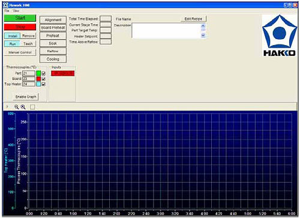Screen dimensions: 300x218
Task: Select the Install mode toggle
Action: click(x=13, y=36)
